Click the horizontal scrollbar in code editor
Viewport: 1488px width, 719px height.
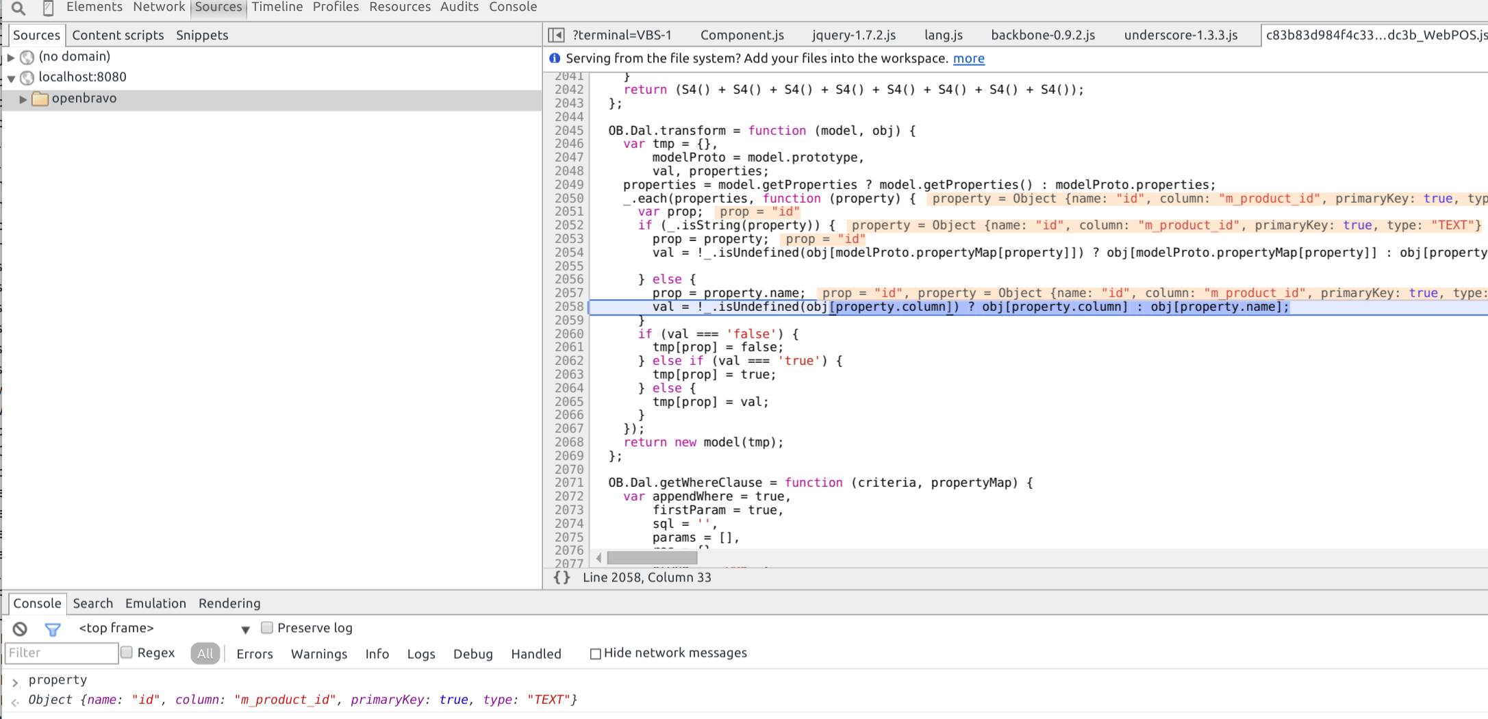click(651, 558)
